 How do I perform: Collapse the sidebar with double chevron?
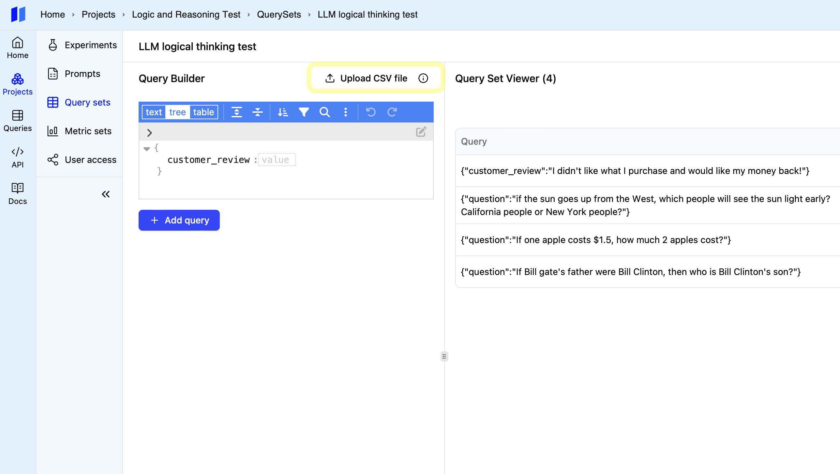click(106, 194)
